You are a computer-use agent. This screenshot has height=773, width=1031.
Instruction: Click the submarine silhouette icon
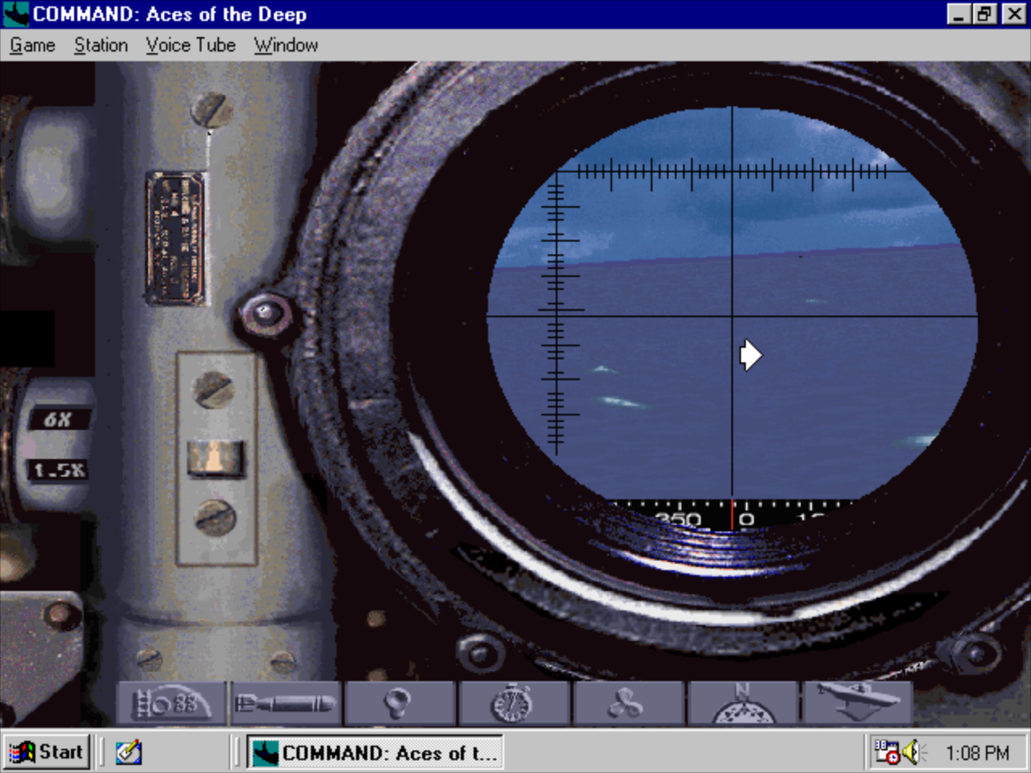click(857, 703)
